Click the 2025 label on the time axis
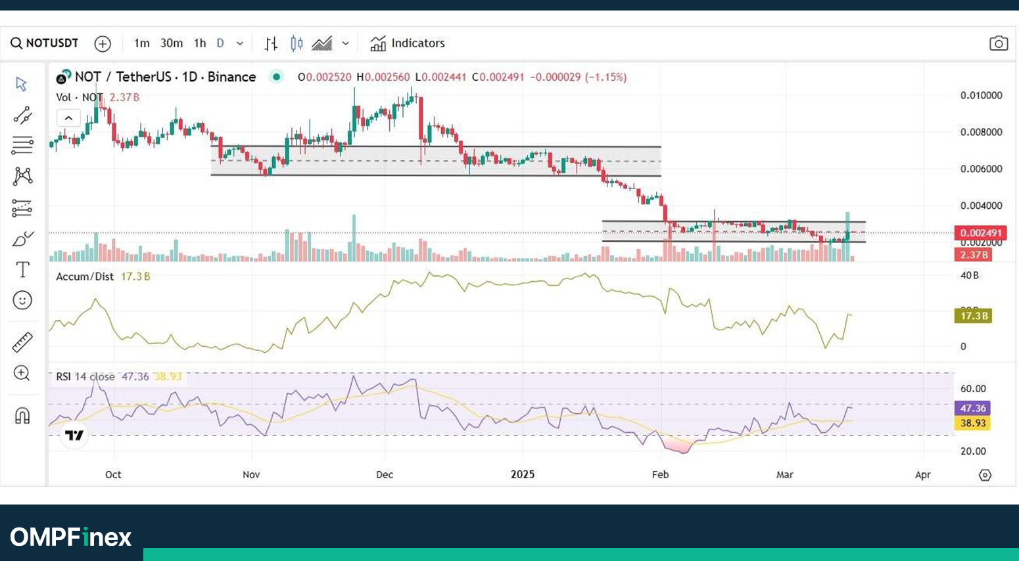The image size is (1019, 561). pyautogui.click(x=523, y=474)
